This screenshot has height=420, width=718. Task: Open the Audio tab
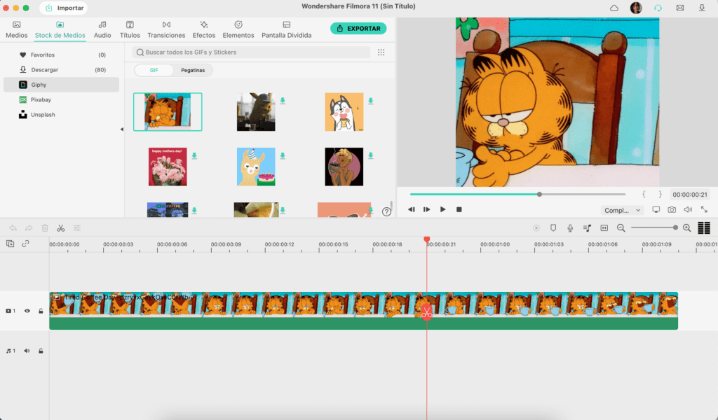tap(102, 29)
